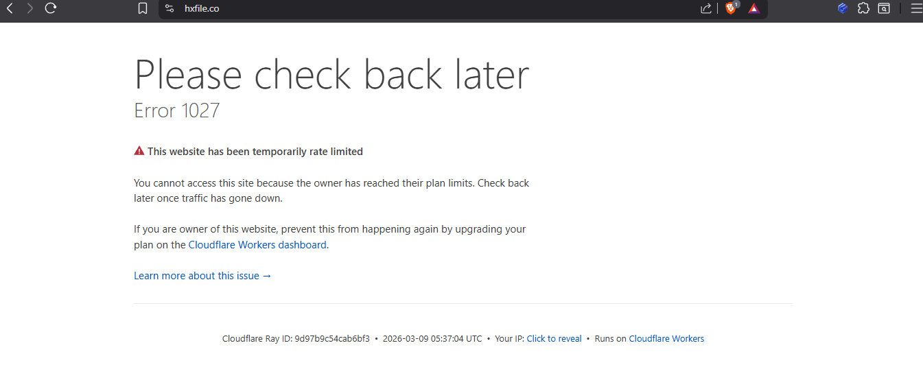The height and width of the screenshot is (365, 923).
Task: Open the browser hamburger menu
Action: pos(916,8)
